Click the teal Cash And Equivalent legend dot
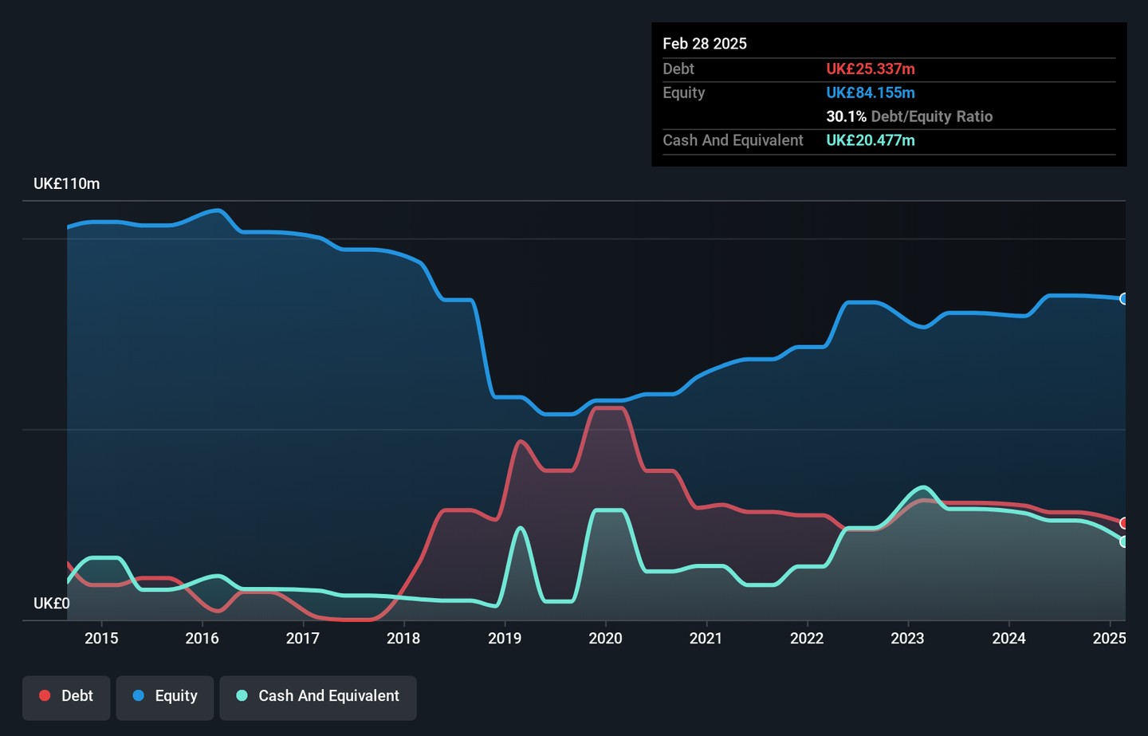 242,695
